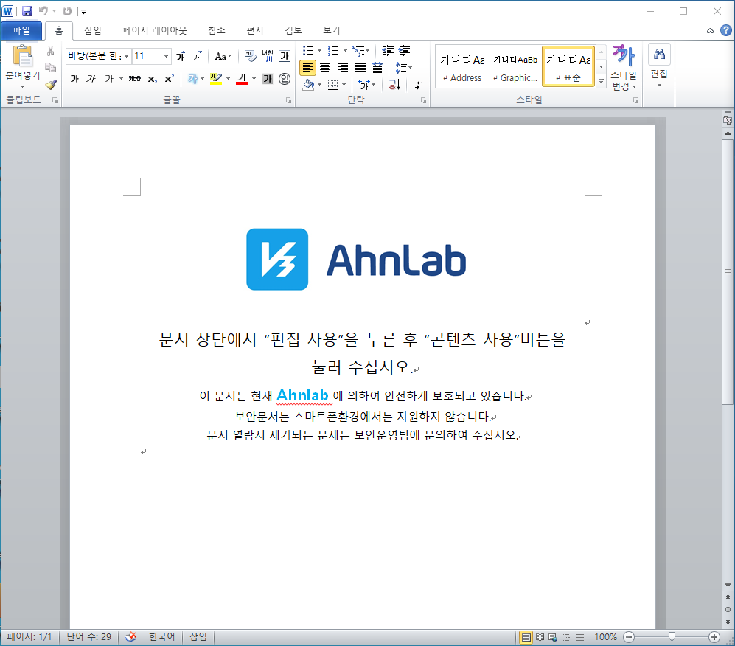This screenshot has width=735, height=646.
Task: Open the bullets list dropdown arrow
Action: point(320,51)
